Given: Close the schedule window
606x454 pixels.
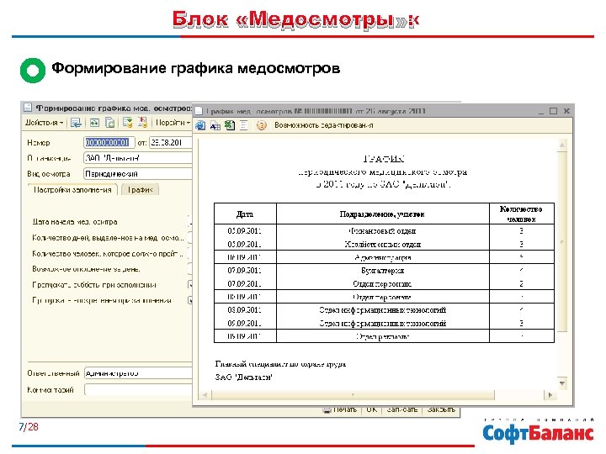Looking at the screenshot, I should click(566, 111).
